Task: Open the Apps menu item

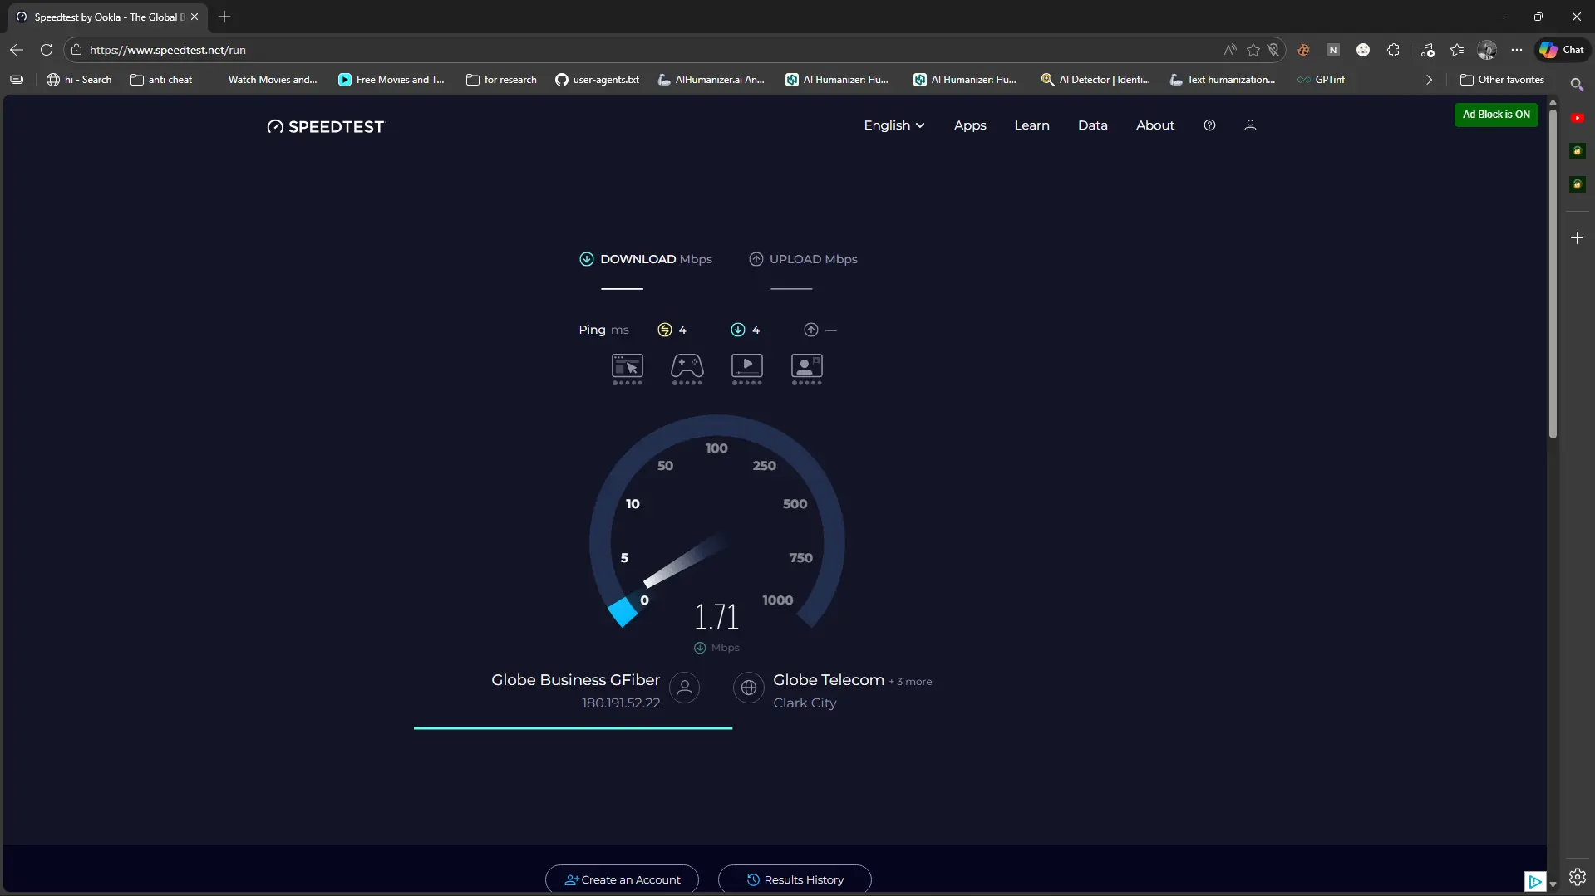Action: coord(970,125)
